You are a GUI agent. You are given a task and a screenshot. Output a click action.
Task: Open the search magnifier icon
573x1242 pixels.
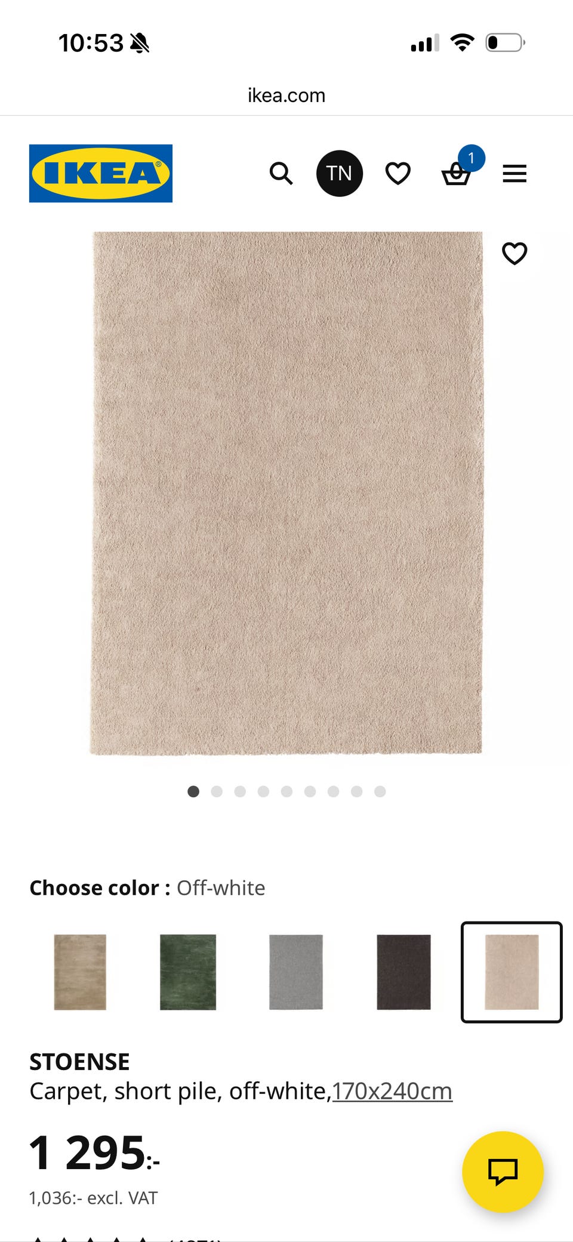coord(281,174)
